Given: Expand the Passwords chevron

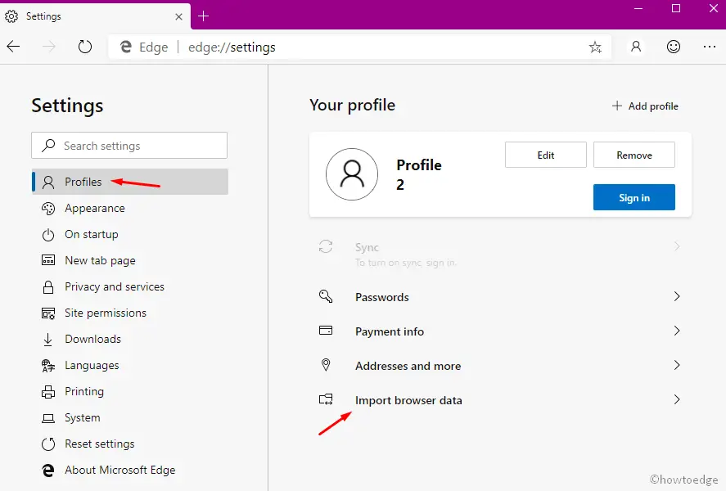Looking at the screenshot, I should (677, 297).
